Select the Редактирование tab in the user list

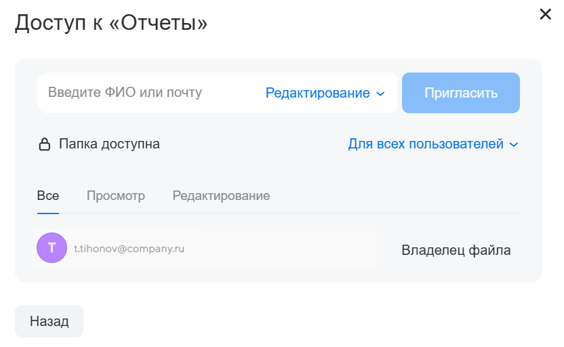point(221,196)
